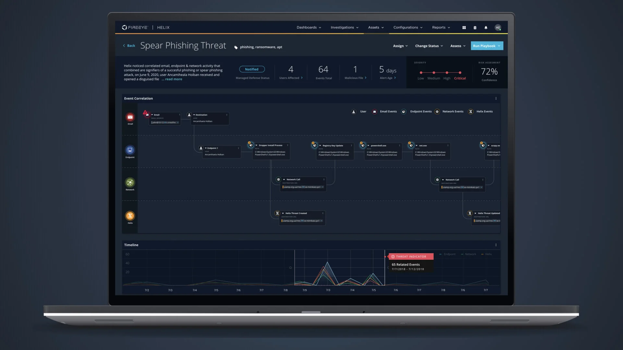
Task: Open the notifications bell
Action: [x=486, y=28]
